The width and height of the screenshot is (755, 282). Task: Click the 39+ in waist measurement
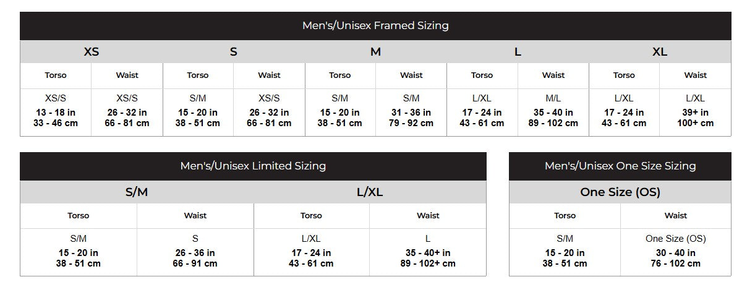(695, 113)
